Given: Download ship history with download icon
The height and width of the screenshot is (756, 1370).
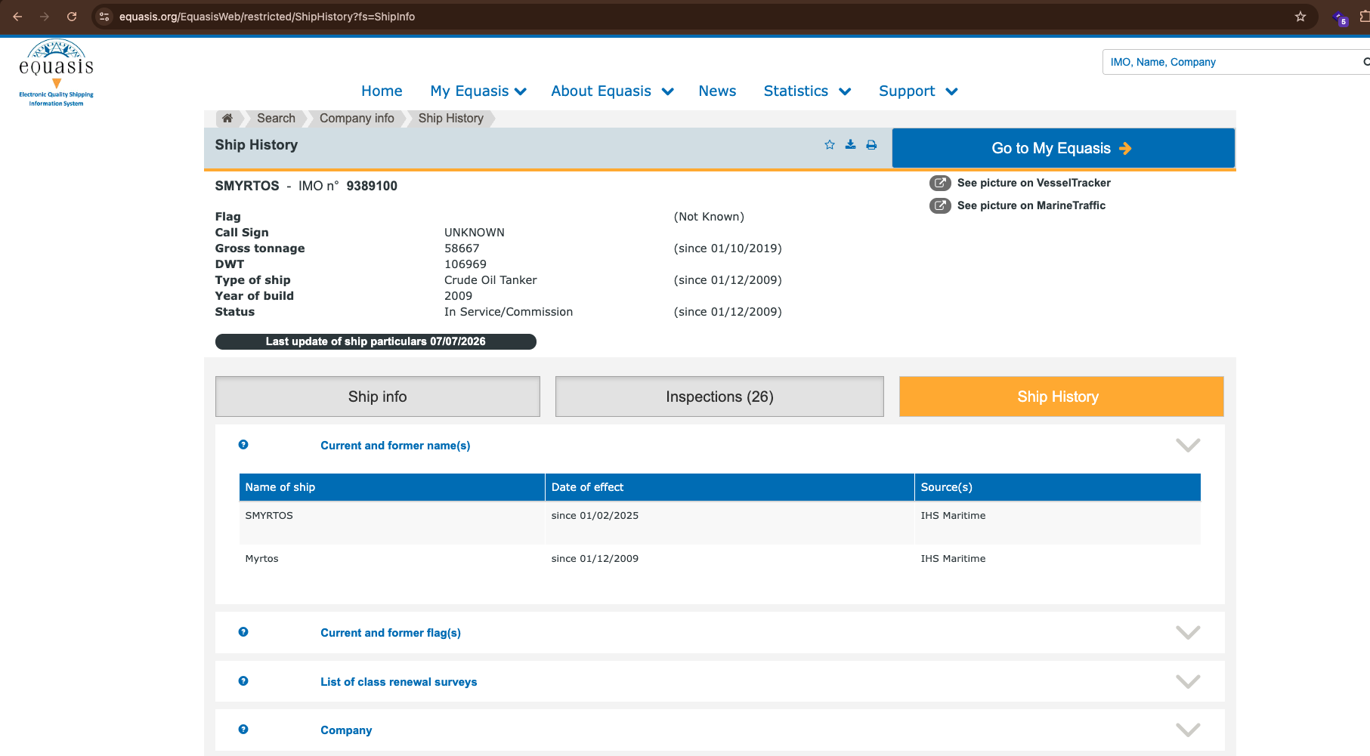Looking at the screenshot, I should point(850,144).
